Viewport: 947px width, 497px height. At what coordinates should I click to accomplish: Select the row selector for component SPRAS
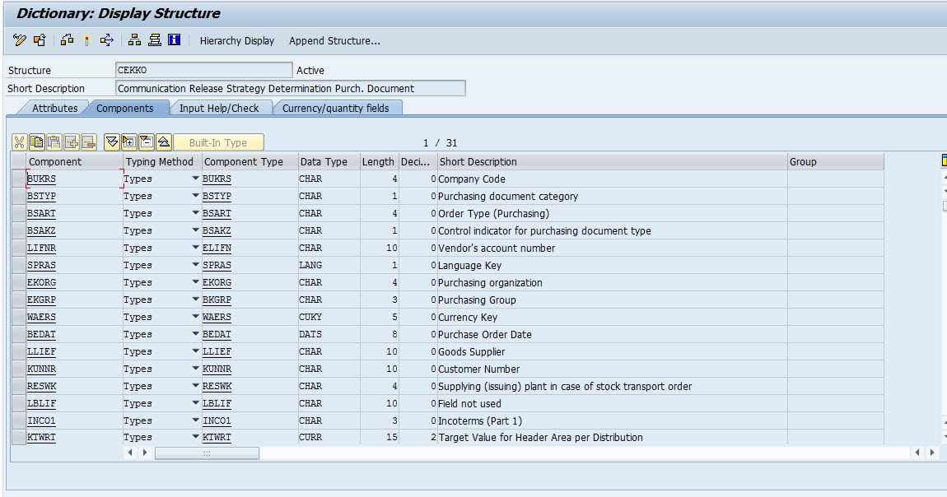coord(19,265)
